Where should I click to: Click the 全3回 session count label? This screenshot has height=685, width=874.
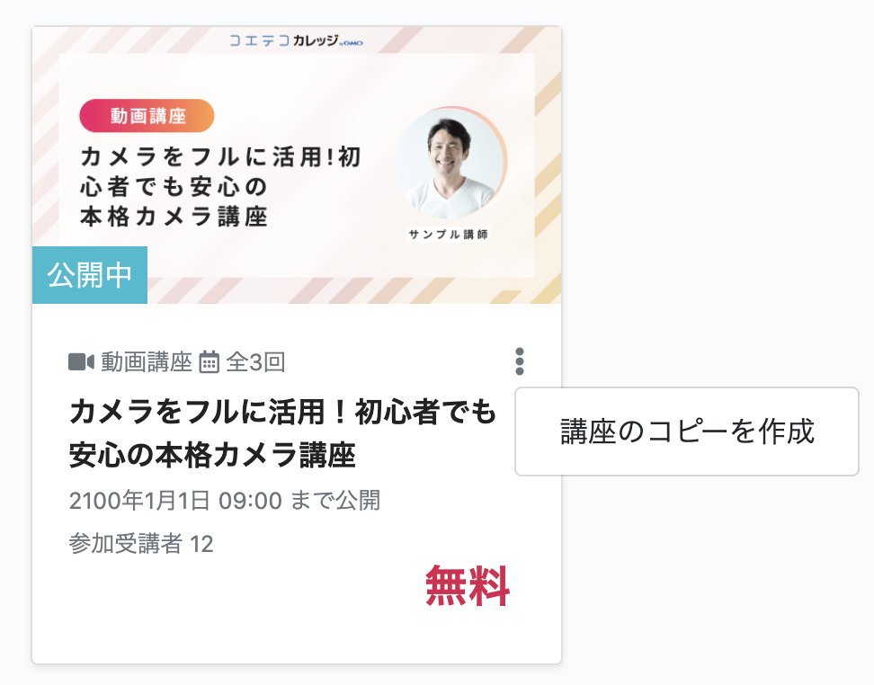(256, 362)
